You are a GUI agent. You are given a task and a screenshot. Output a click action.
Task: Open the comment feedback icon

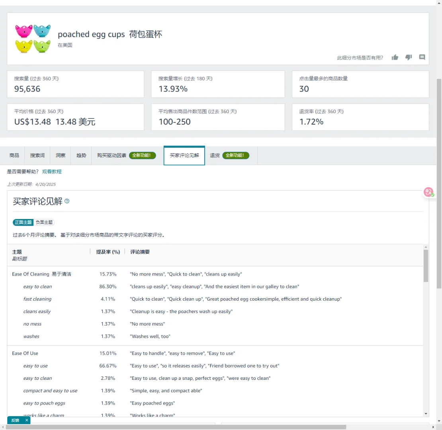422,57
